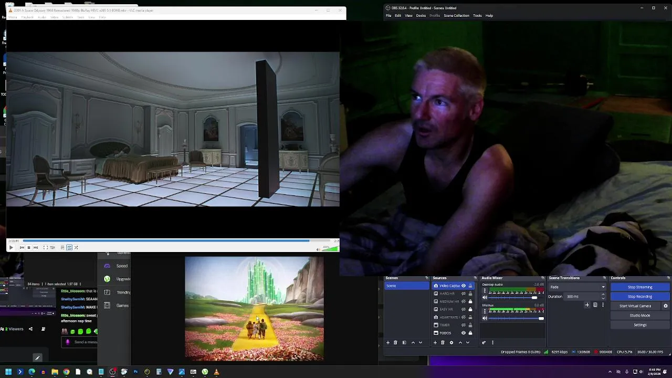Open Windows Start menu

point(8,372)
